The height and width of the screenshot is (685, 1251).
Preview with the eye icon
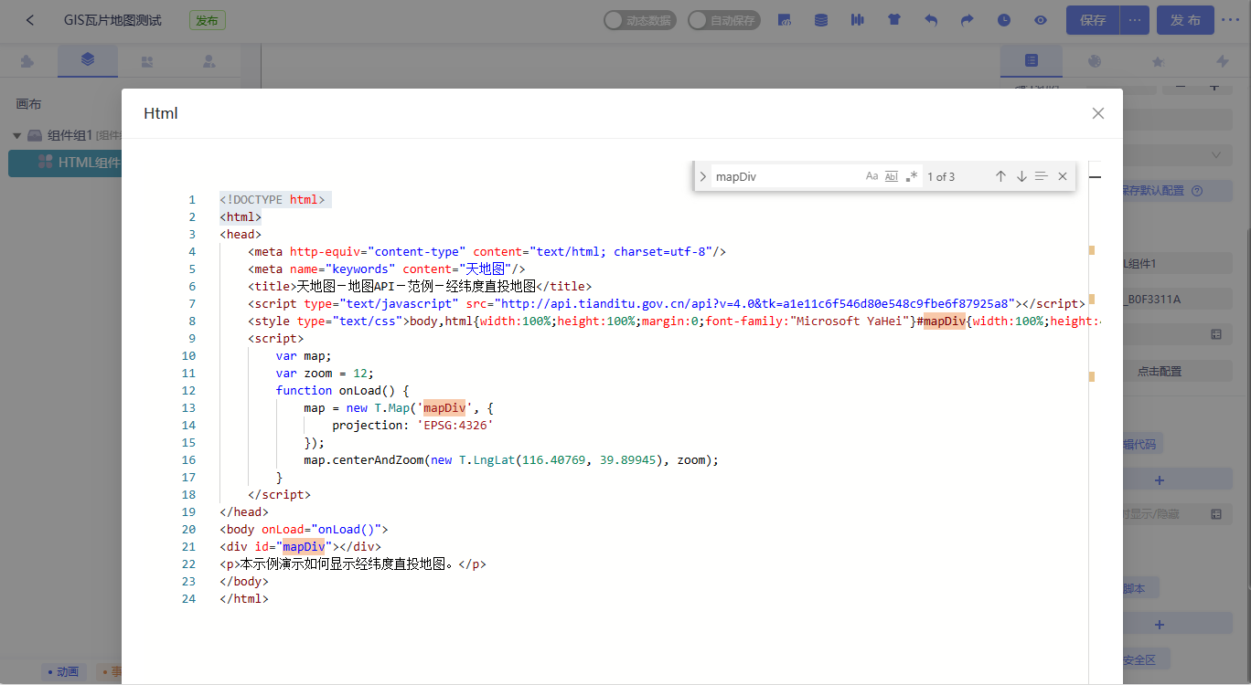1041,20
